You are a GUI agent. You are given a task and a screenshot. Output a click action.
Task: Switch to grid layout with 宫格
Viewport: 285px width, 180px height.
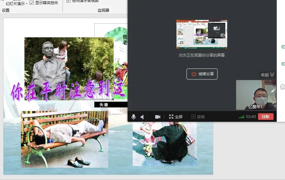(x=198, y=117)
